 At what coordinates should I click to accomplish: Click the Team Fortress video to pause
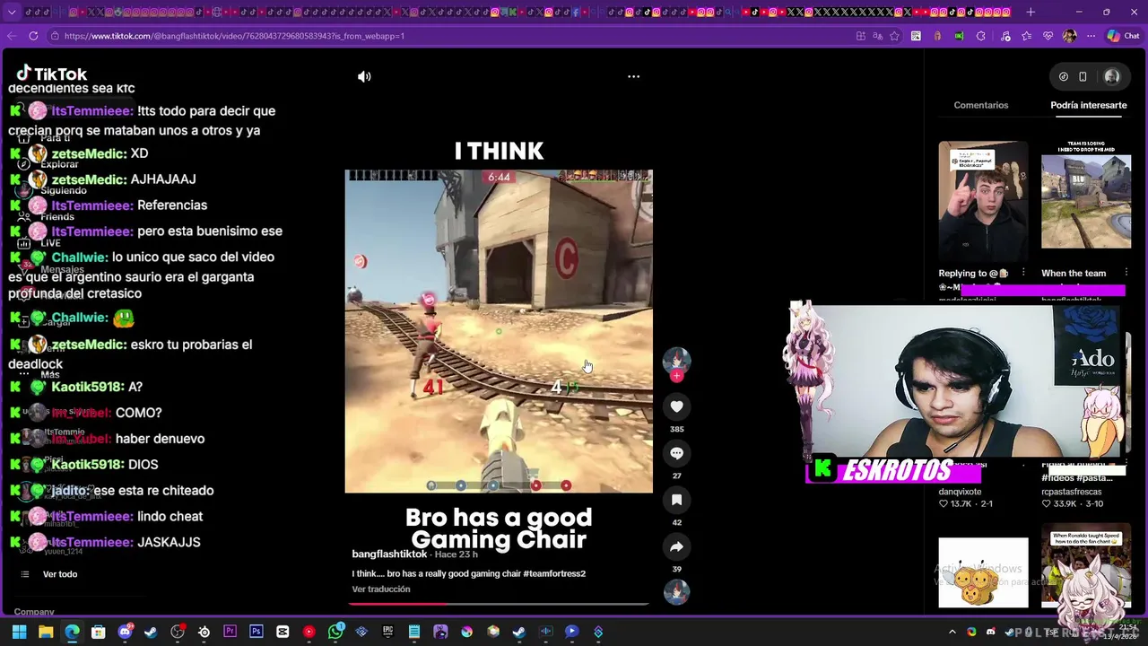[x=499, y=331]
